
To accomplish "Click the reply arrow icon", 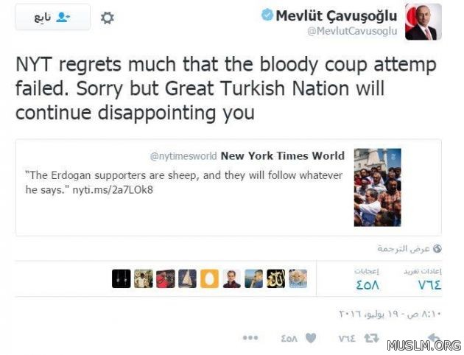I will coord(433,337).
